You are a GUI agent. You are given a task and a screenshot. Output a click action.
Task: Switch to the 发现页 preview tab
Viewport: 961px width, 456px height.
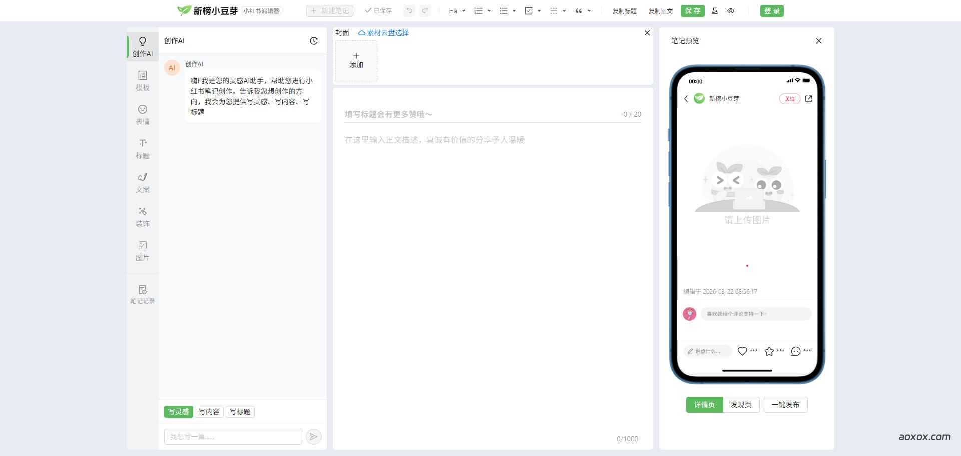pos(741,404)
